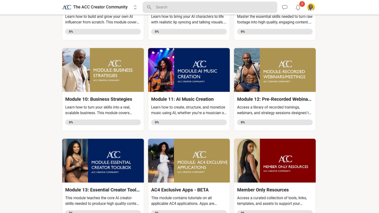
Task: Click The ACC Creator Community title
Action: tap(100, 7)
